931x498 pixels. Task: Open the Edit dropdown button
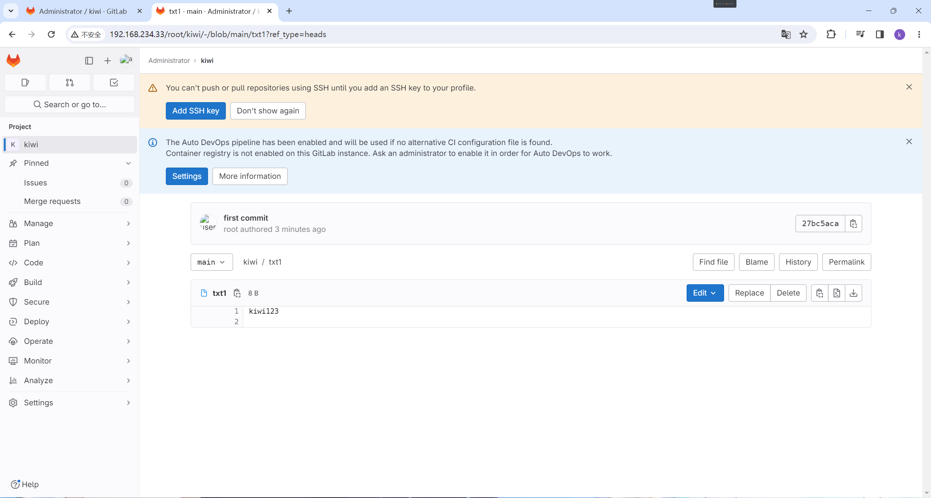pyautogui.click(x=705, y=293)
